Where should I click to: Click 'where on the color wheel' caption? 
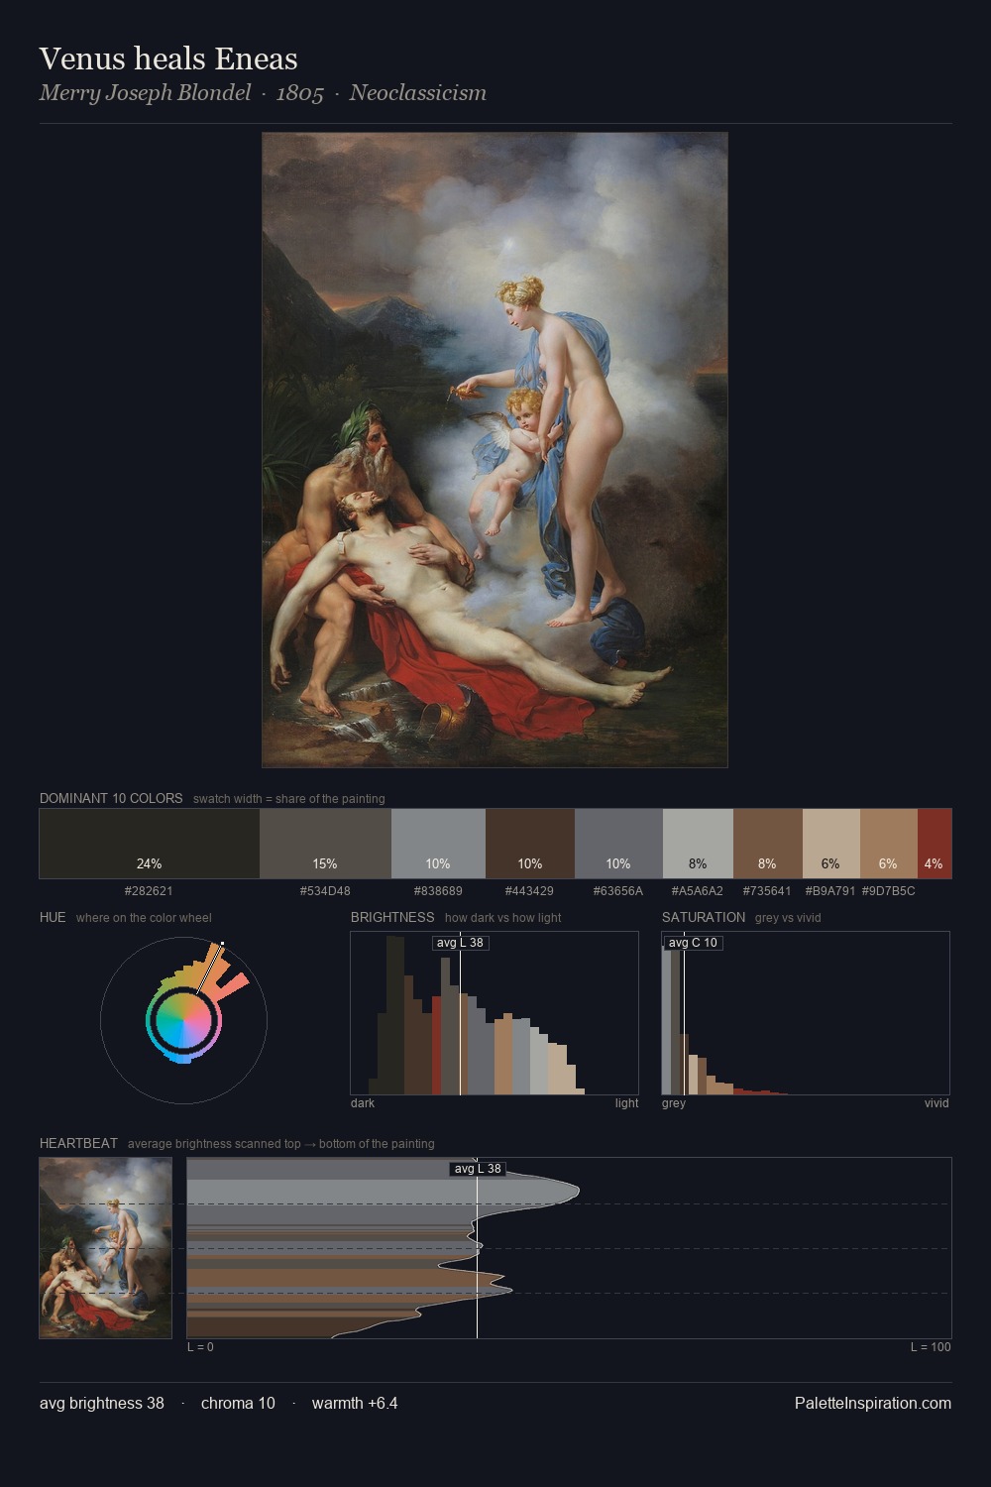(144, 918)
